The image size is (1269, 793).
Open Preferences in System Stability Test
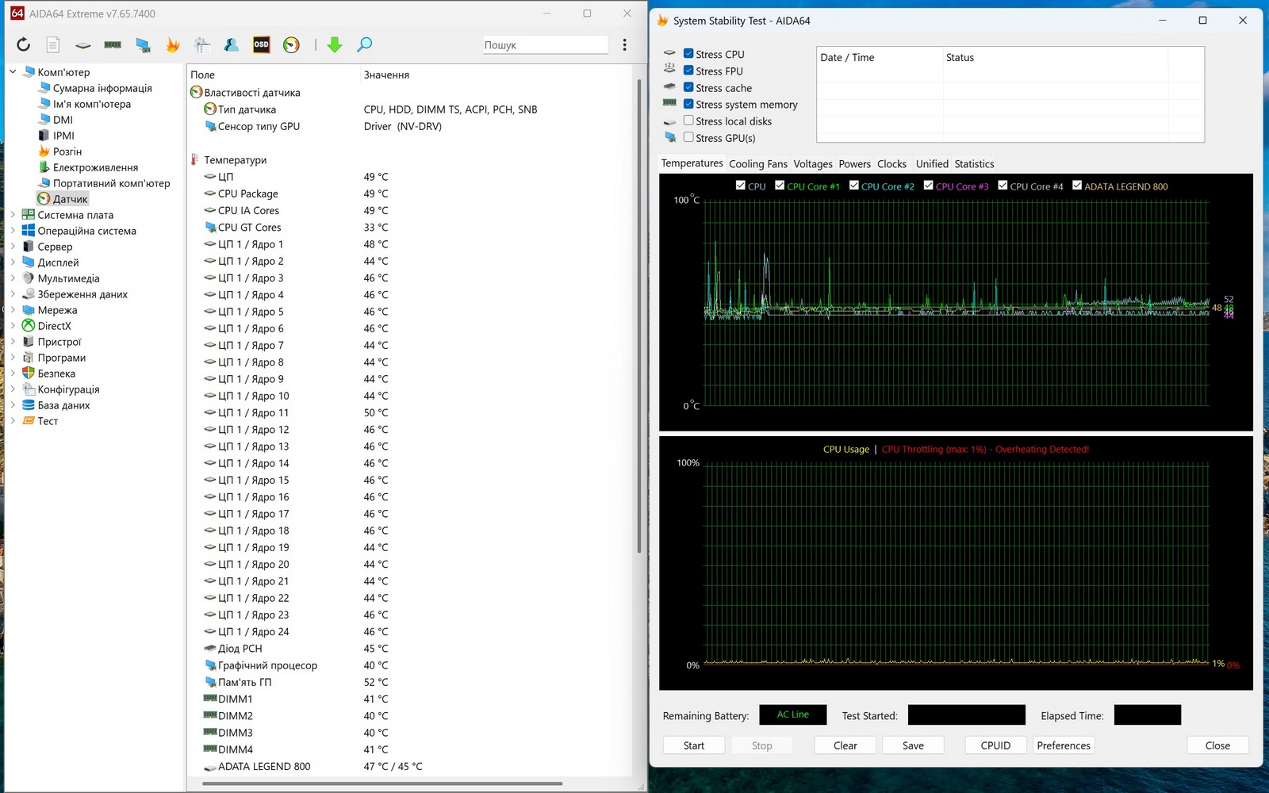[x=1064, y=745]
